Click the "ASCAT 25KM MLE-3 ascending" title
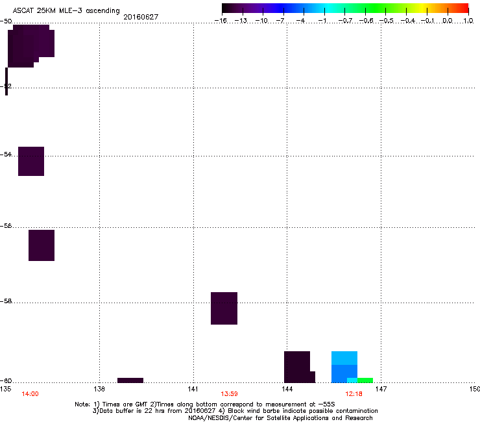The height and width of the screenshot is (422, 480). [x=66, y=10]
